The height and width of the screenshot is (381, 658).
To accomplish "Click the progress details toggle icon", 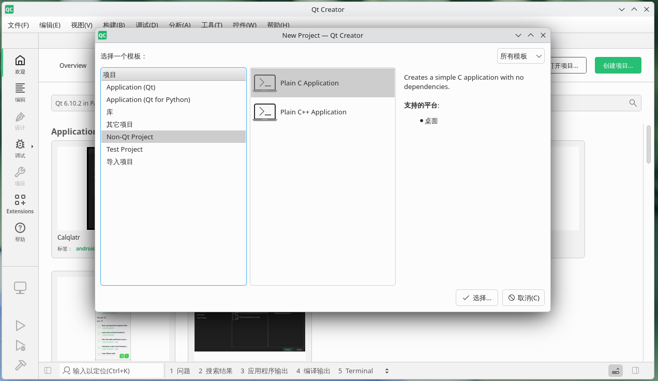I will (615, 371).
